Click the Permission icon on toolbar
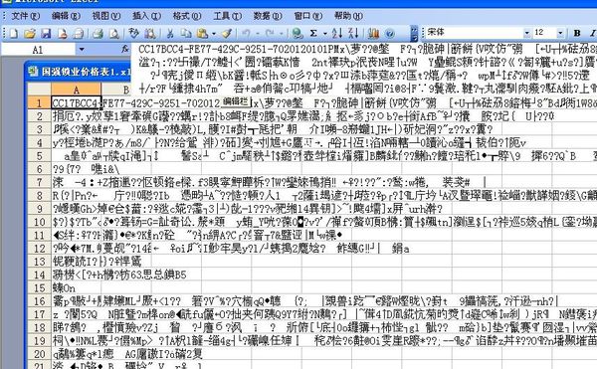The image size is (597, 369). (63, 34)
